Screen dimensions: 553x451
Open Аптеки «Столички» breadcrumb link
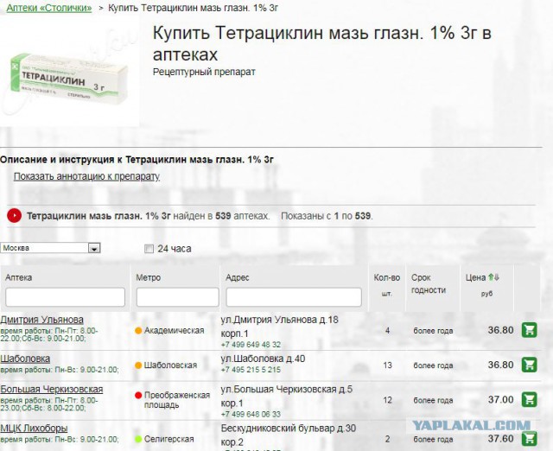point(49,8)
